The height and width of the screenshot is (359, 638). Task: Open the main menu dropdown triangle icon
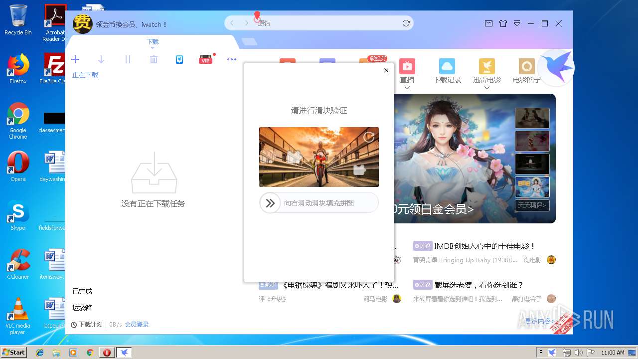[517, 23]
